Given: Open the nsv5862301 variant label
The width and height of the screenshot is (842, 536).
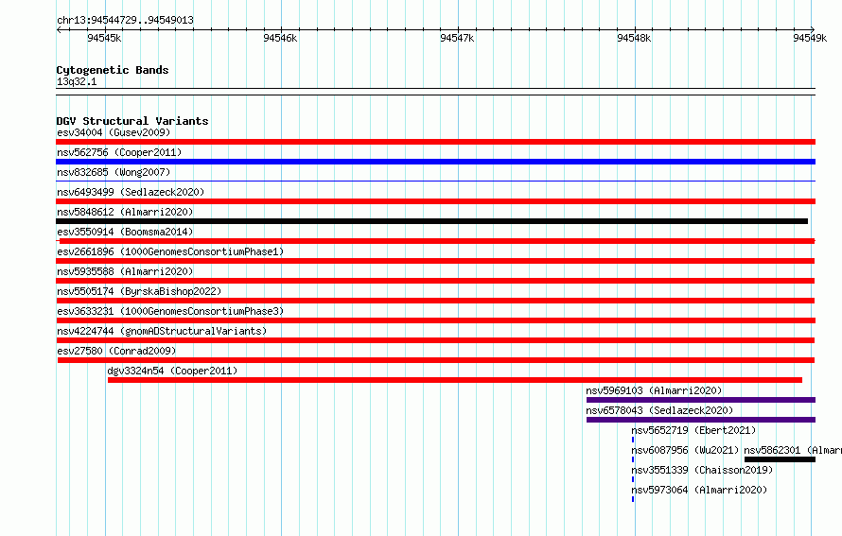Looking at the screenshot, I should (793, 450).
